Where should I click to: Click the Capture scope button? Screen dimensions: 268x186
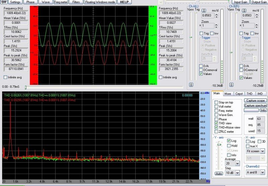click(255, 101)
